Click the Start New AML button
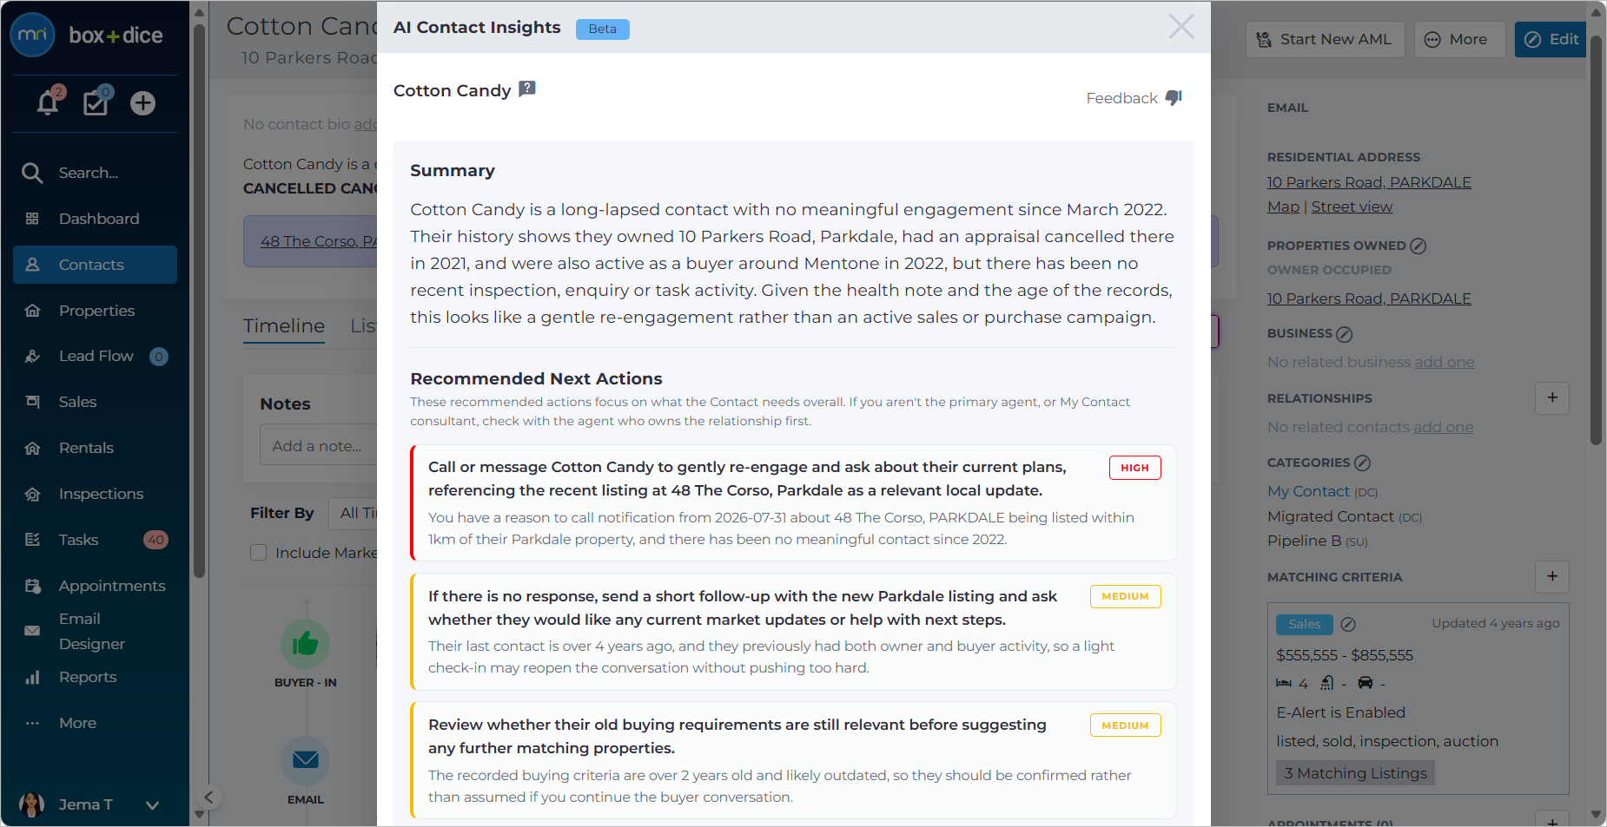This screenshot has width=1607, height=827. pyautogui.click(x=1326, y=40)
